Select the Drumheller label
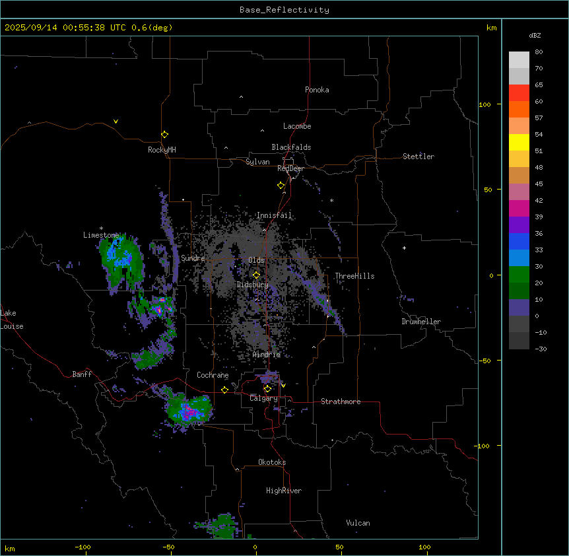569x556 pixels. point(421,322)
